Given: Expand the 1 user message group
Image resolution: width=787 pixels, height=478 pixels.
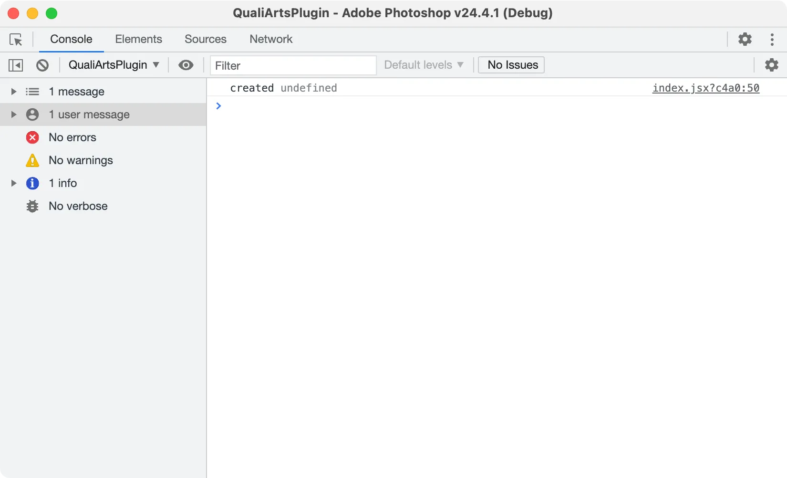Looking at the screenshot, I should click(x=14, y=114).
